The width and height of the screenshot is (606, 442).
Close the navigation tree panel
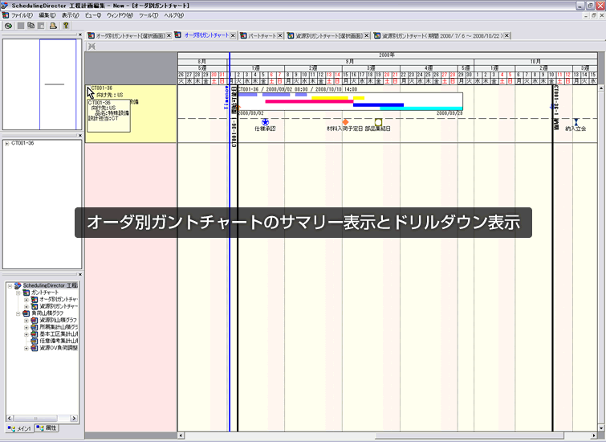(80, 274)
